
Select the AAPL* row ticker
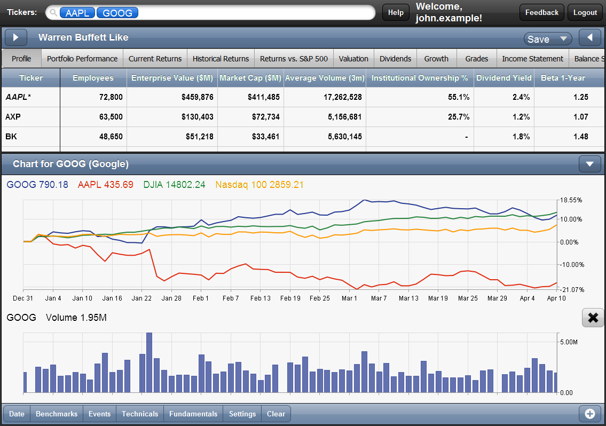(x=18, y=97)
